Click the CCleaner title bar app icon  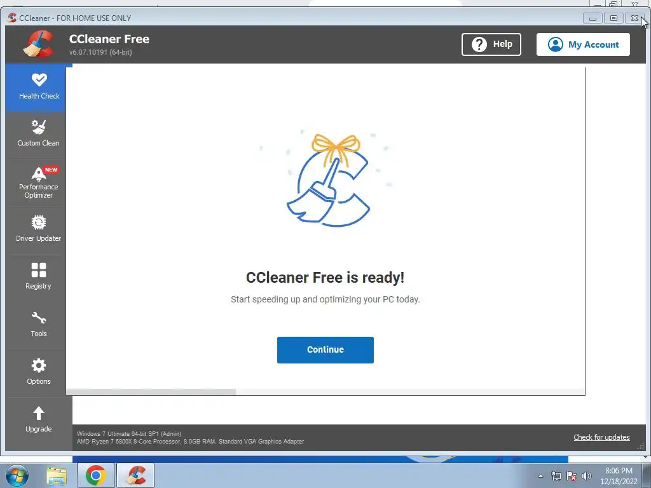coord(12,18)
